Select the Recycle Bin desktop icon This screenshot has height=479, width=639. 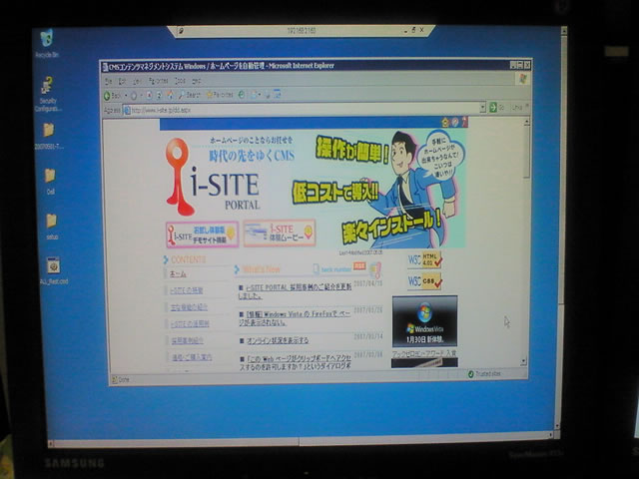pos(47,43)
